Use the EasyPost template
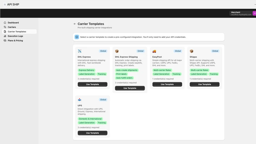 (167, 84)
